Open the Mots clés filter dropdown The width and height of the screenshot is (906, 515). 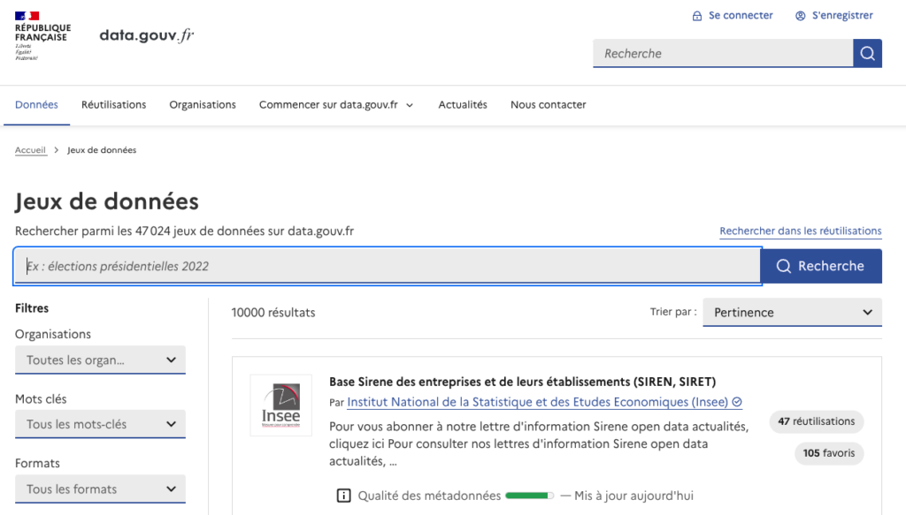(100, 424)
